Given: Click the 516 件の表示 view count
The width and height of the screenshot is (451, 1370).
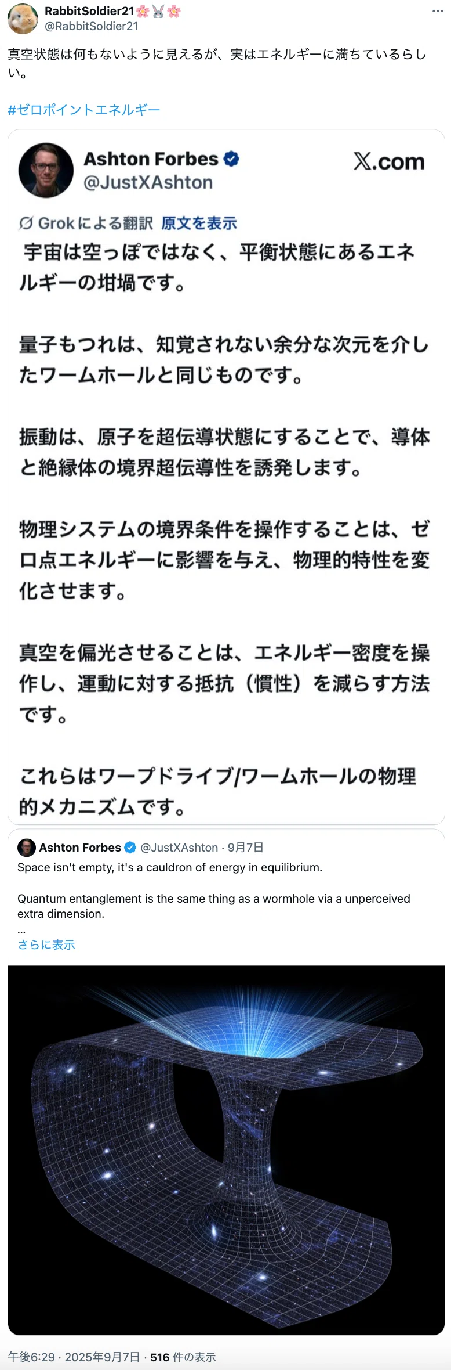Looking at the screenshot, I should click(183, 1357).
